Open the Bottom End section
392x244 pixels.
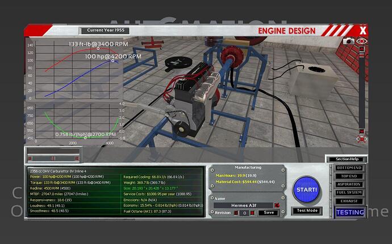point(349,169)
